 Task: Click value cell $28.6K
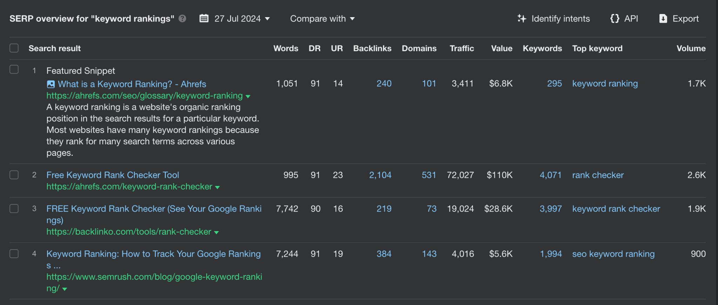pos(498,209)
